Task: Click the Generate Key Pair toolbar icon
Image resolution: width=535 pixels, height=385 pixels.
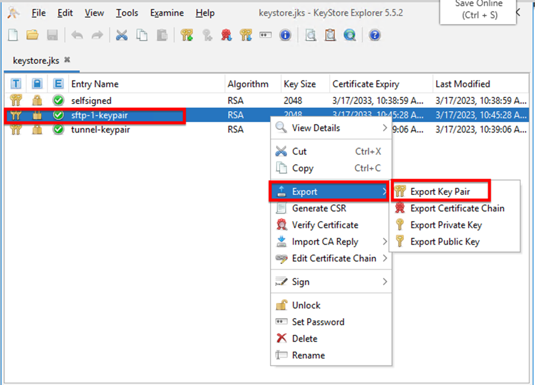Action: point(187,36)
